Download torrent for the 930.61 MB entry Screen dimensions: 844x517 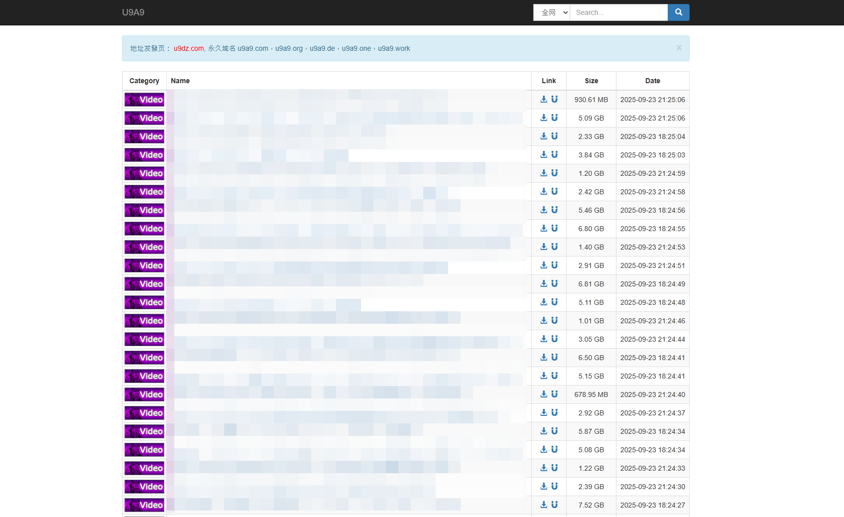coord(544,99)
